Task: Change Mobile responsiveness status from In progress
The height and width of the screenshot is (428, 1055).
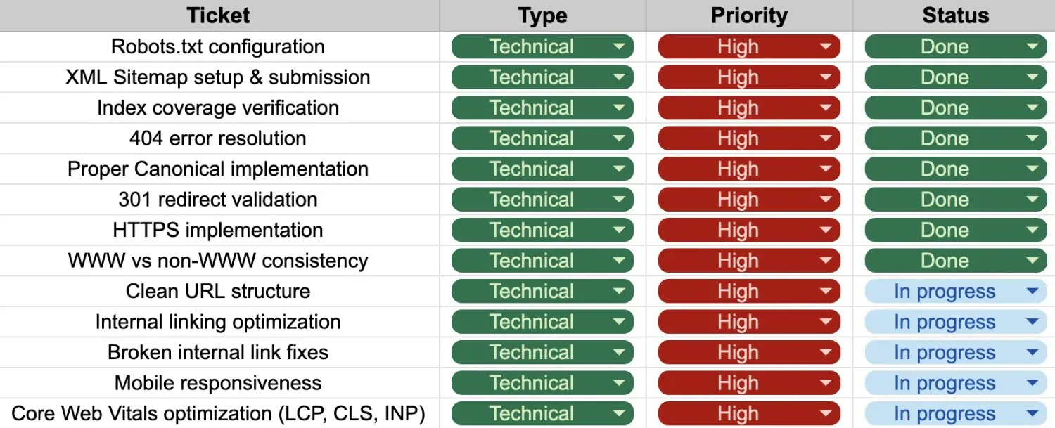Action: pos(1032,383)
